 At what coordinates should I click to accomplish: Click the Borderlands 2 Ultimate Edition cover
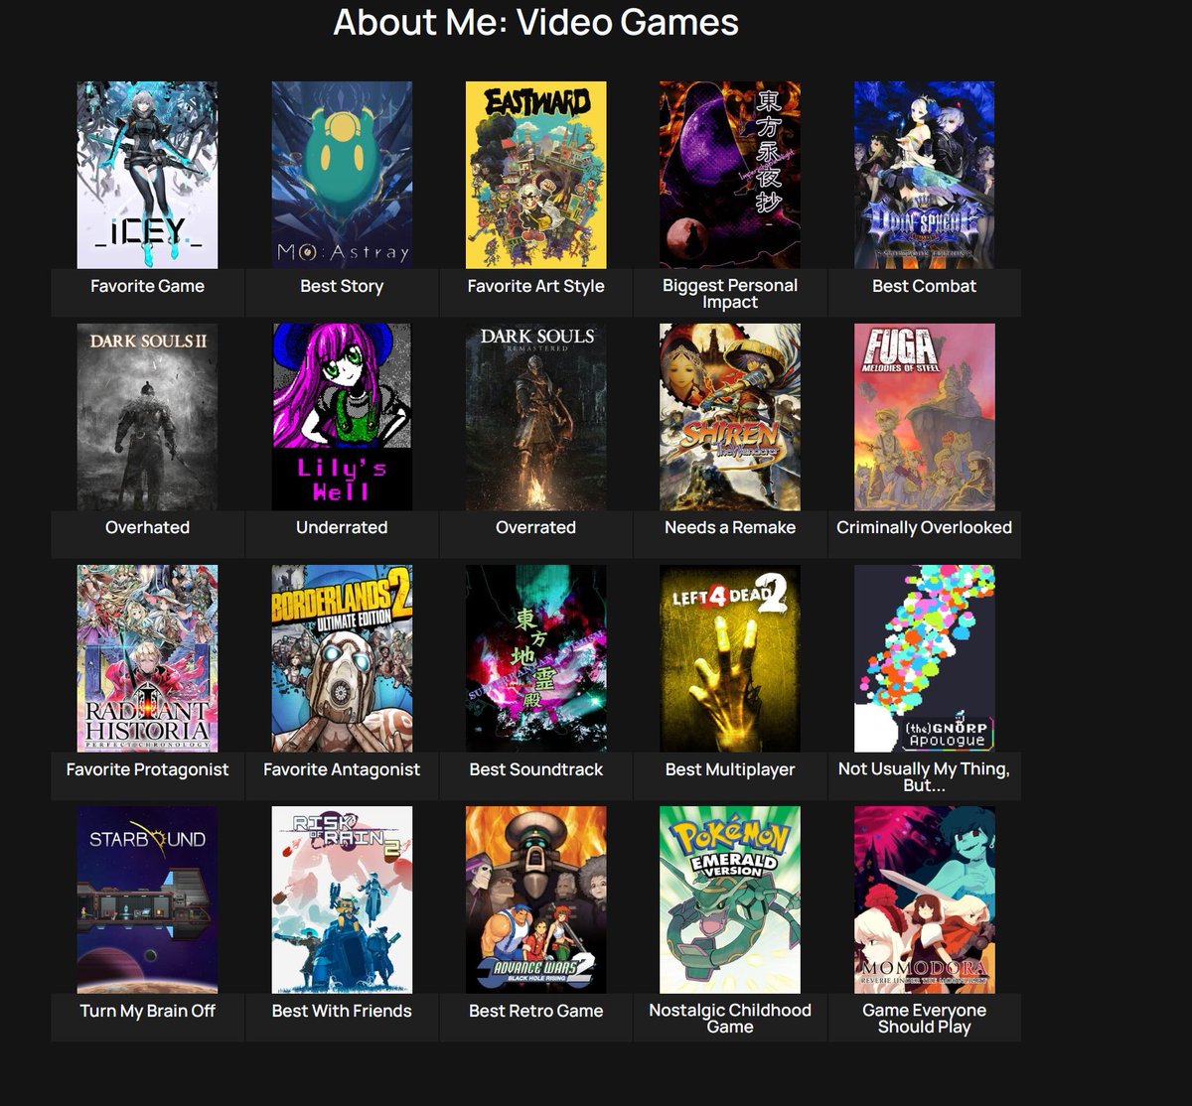click(342, 658)
